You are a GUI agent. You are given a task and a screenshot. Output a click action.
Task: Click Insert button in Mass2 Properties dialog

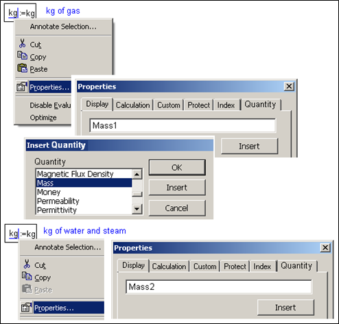285,308
